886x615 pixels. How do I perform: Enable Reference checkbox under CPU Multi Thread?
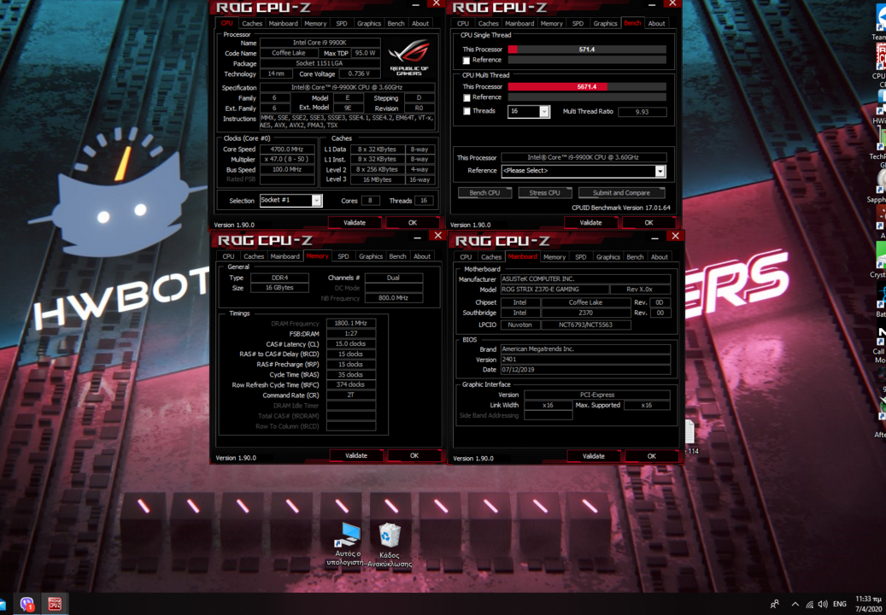tap(466, 97)
